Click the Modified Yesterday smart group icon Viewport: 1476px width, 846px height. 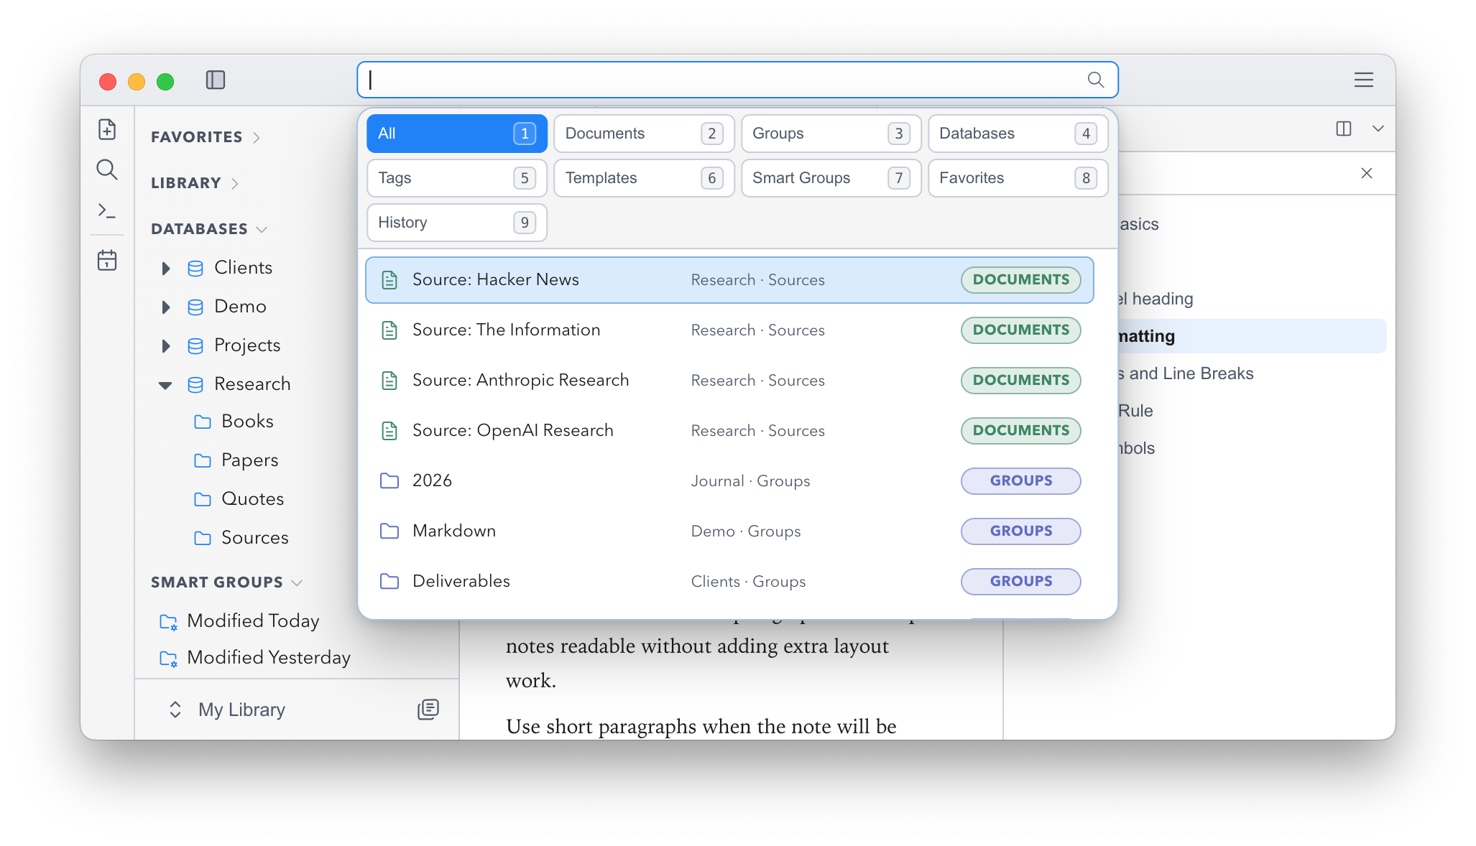point(168,659)
